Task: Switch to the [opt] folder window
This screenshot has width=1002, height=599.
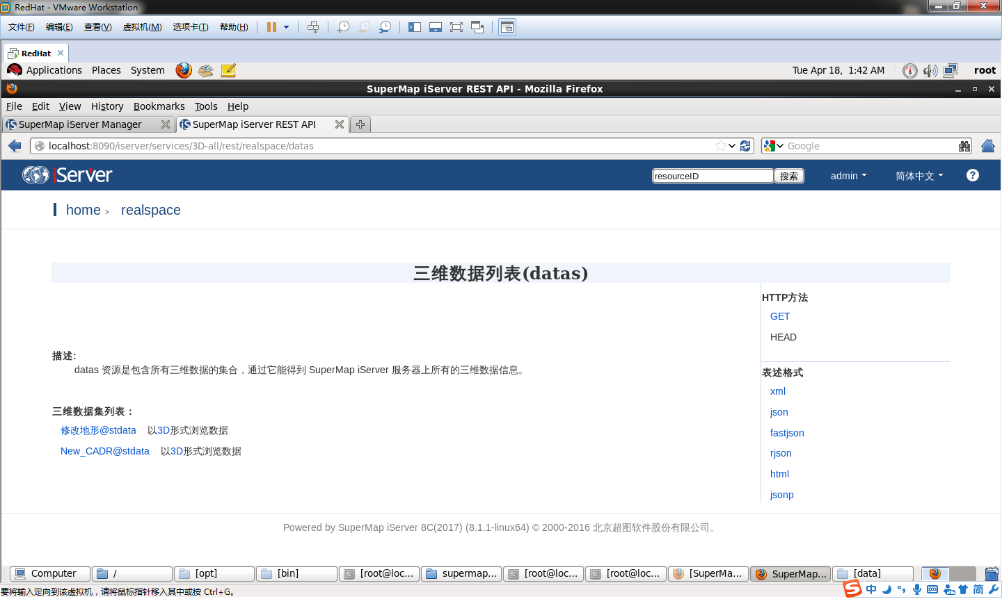Action: point(214,574)
